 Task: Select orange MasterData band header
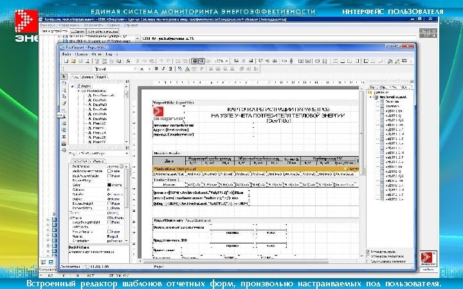tap(255, 169)
